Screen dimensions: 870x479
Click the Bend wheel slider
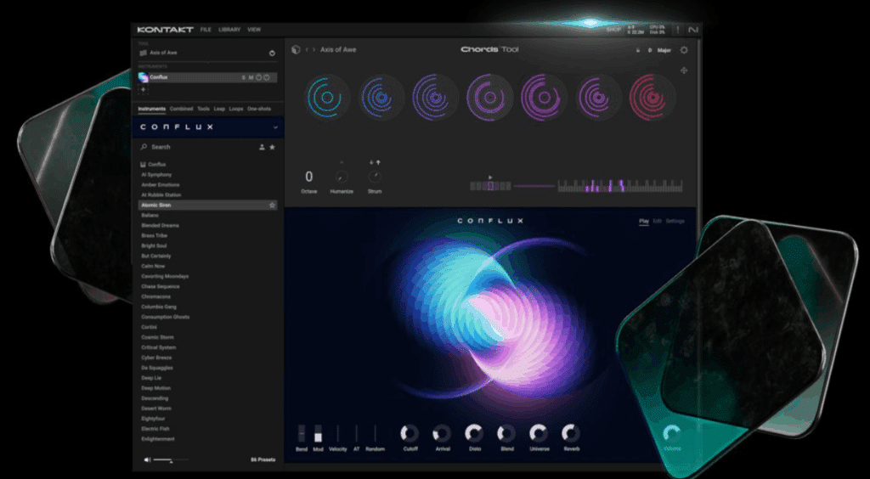[302, 433]
